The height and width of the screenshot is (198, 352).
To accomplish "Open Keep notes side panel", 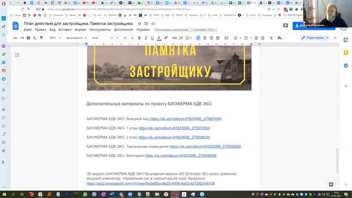I will point(346,53).
